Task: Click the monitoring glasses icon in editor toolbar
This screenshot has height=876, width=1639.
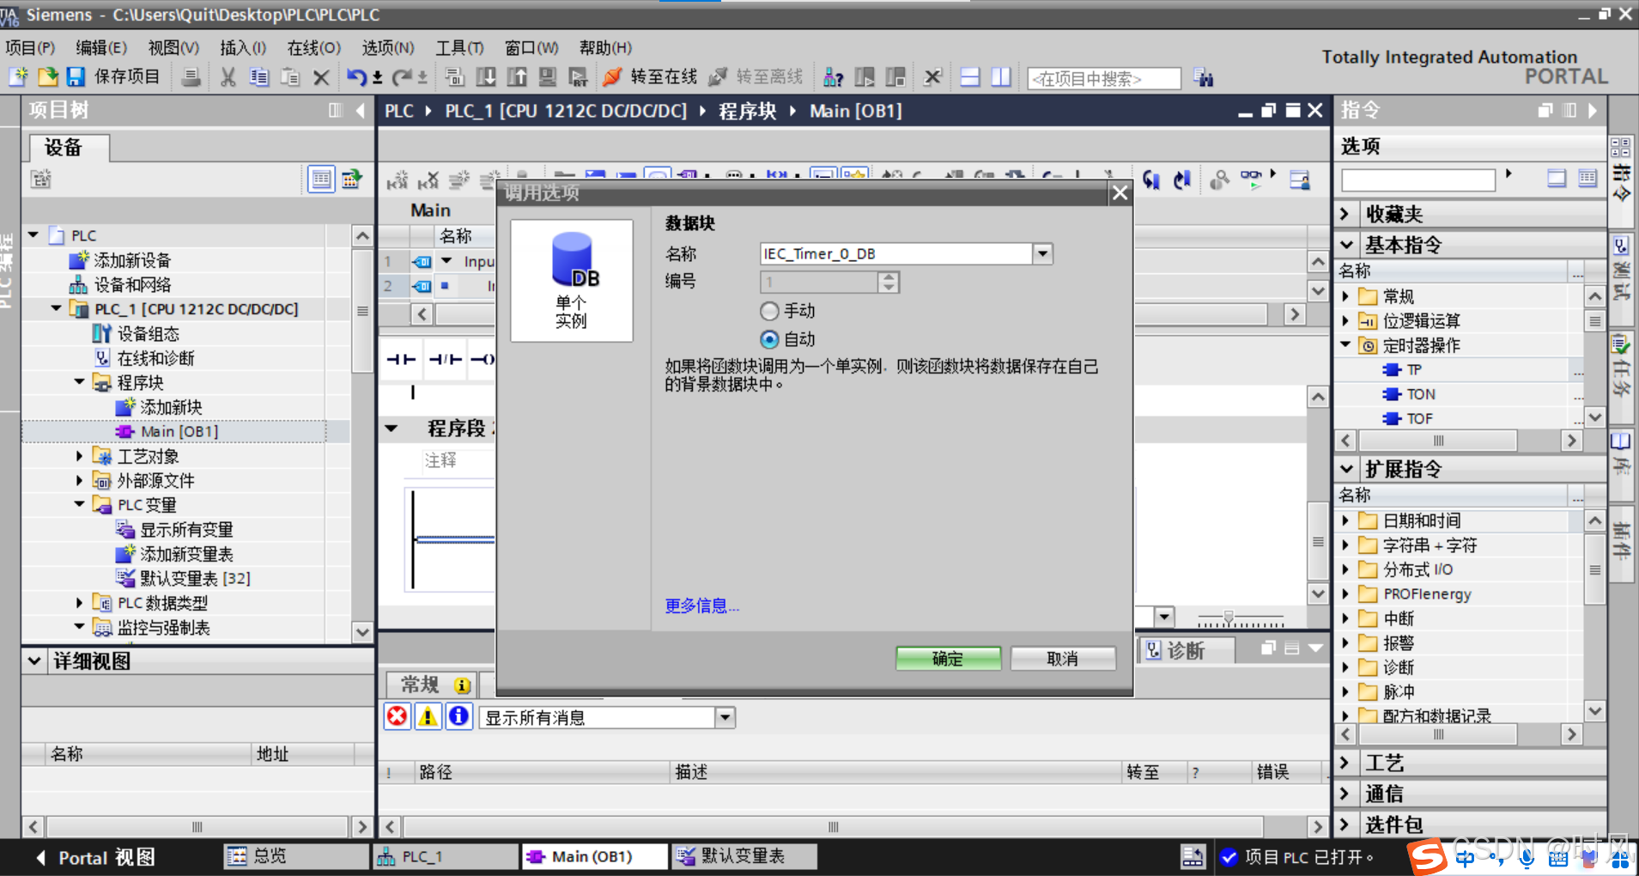Action: click(x=1253, y=179)
